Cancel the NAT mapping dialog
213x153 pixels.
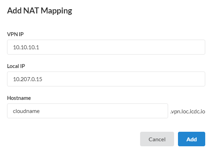pyautogui.click(x=157, y=139)
